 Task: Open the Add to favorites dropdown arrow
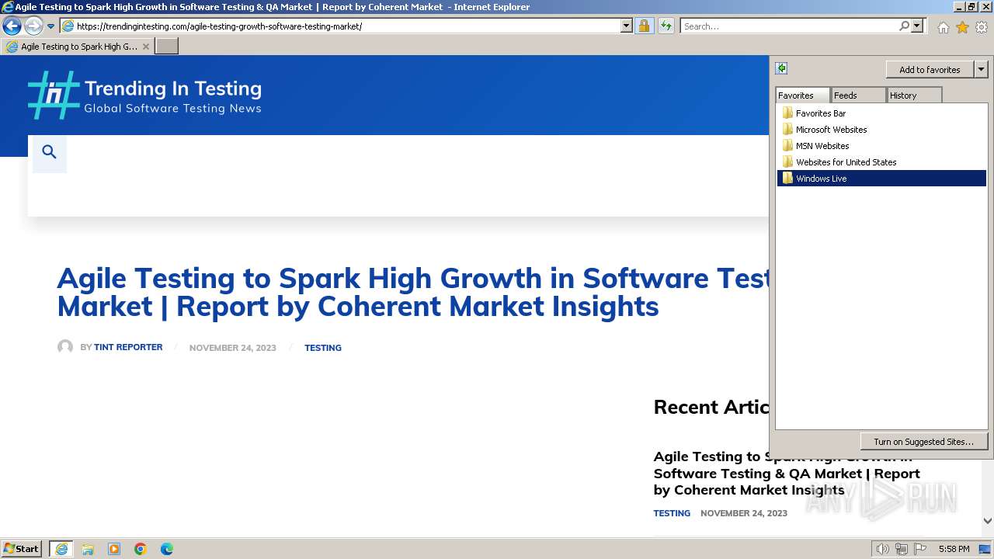[x=981, y=70]
